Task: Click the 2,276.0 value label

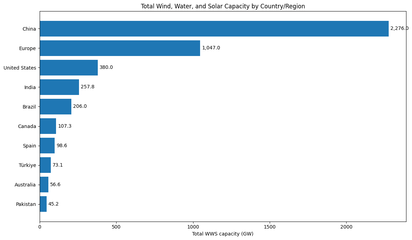Action: (399, 29)
